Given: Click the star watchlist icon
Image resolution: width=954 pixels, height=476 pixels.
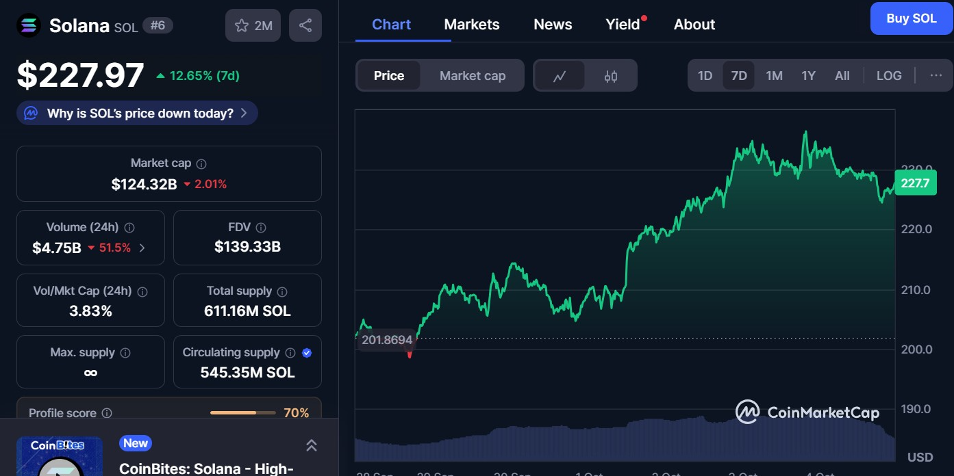Looking at the screenshot, I should coord(242,26).
